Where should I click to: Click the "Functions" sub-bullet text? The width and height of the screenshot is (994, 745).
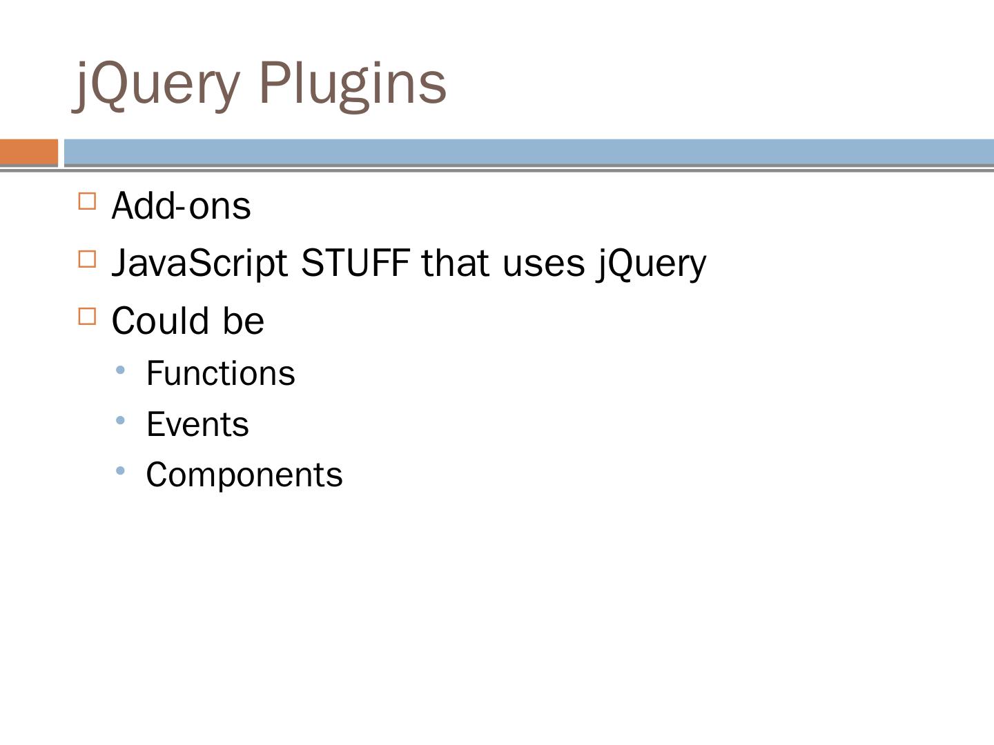(221, 373)
